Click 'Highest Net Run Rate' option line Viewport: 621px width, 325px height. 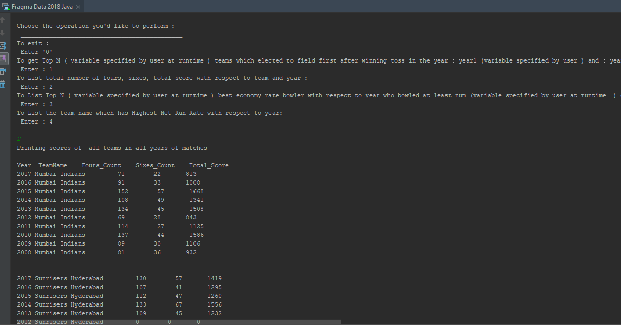(x=150, y=113)
